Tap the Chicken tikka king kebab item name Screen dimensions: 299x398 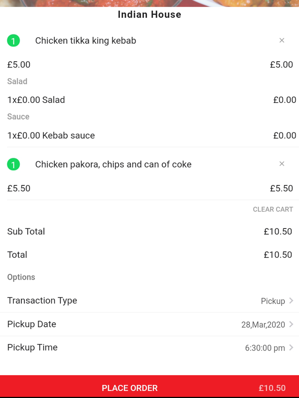pos(86,41)
